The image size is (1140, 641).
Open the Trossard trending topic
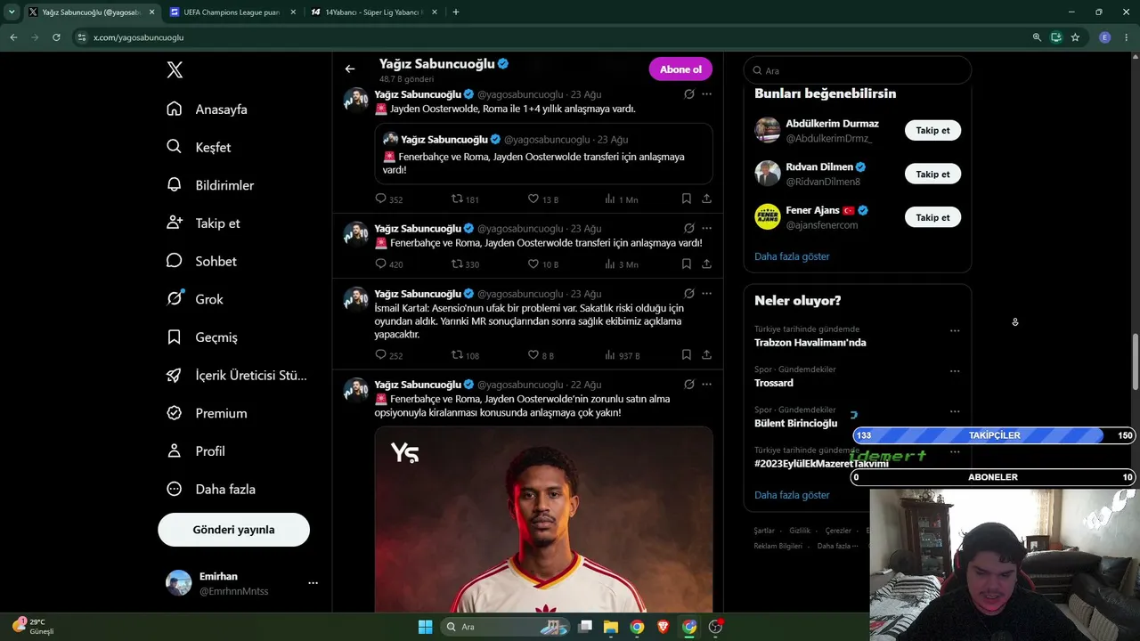click(773, 383)
